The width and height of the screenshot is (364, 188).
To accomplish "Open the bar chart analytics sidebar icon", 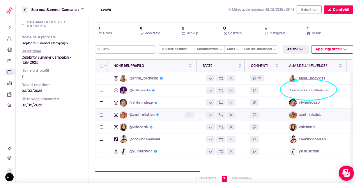I will (x=10, y=83).
